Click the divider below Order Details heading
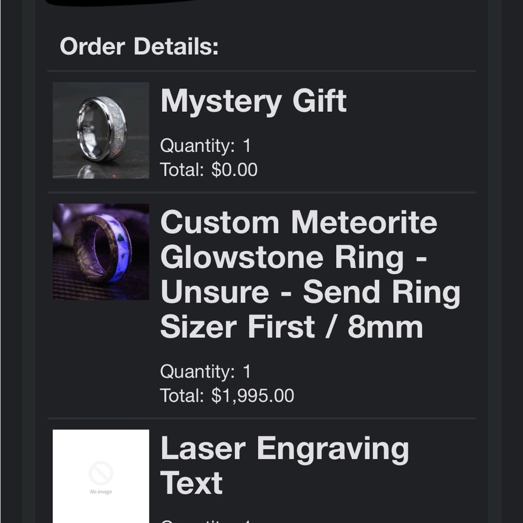This screenshot has height=523, width=523. (x=261, y=71)
